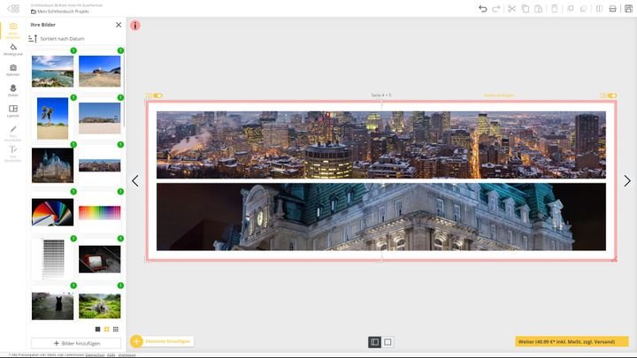Select color fan swatches thumbnail

pyautogui.click(x=53, y=212)
